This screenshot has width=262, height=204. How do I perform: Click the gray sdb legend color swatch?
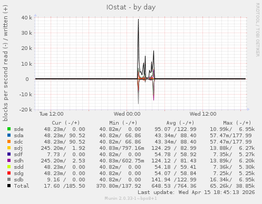9,179
